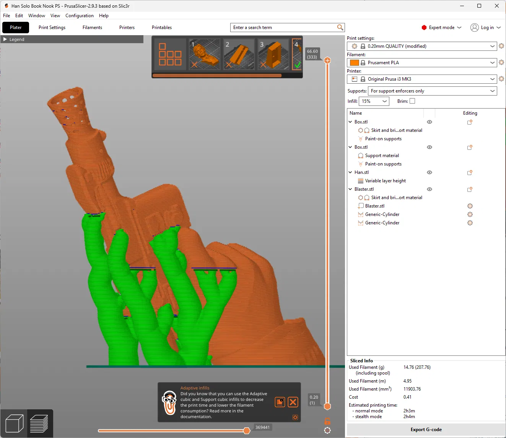Open filament settings gear beside Prusament PLA
This screenshot has height=438, width=506.
pyautogui.click(x=501, y=63)
